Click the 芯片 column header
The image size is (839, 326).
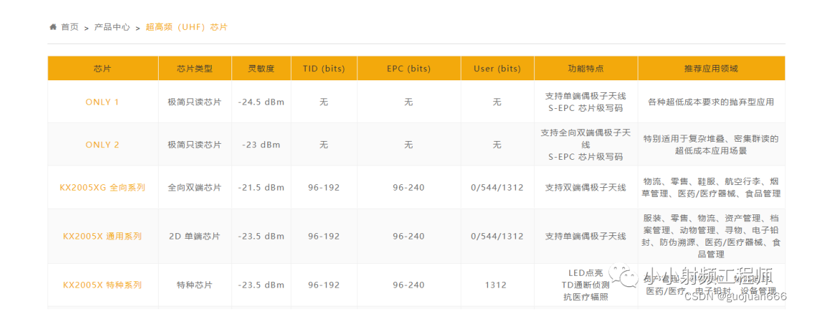[x=102, y=68]
